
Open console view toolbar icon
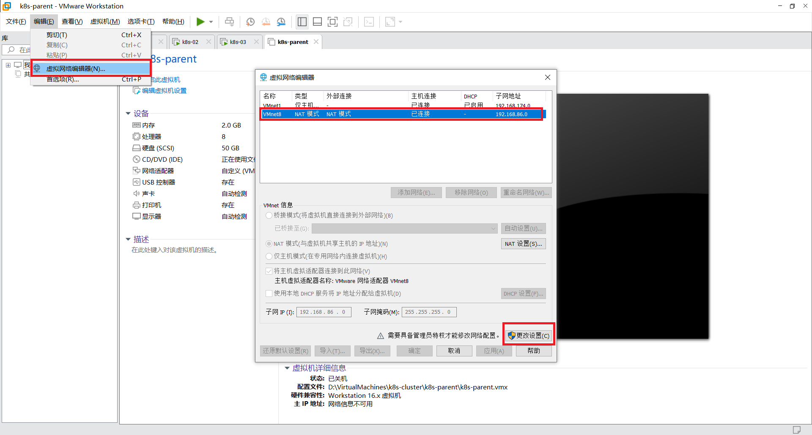(x=369, y=22)
